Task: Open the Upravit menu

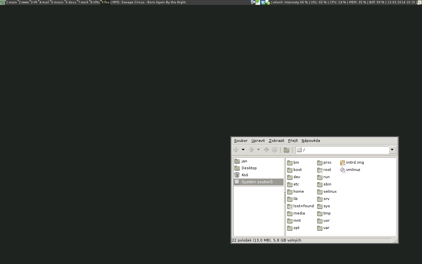Action: 258,141
